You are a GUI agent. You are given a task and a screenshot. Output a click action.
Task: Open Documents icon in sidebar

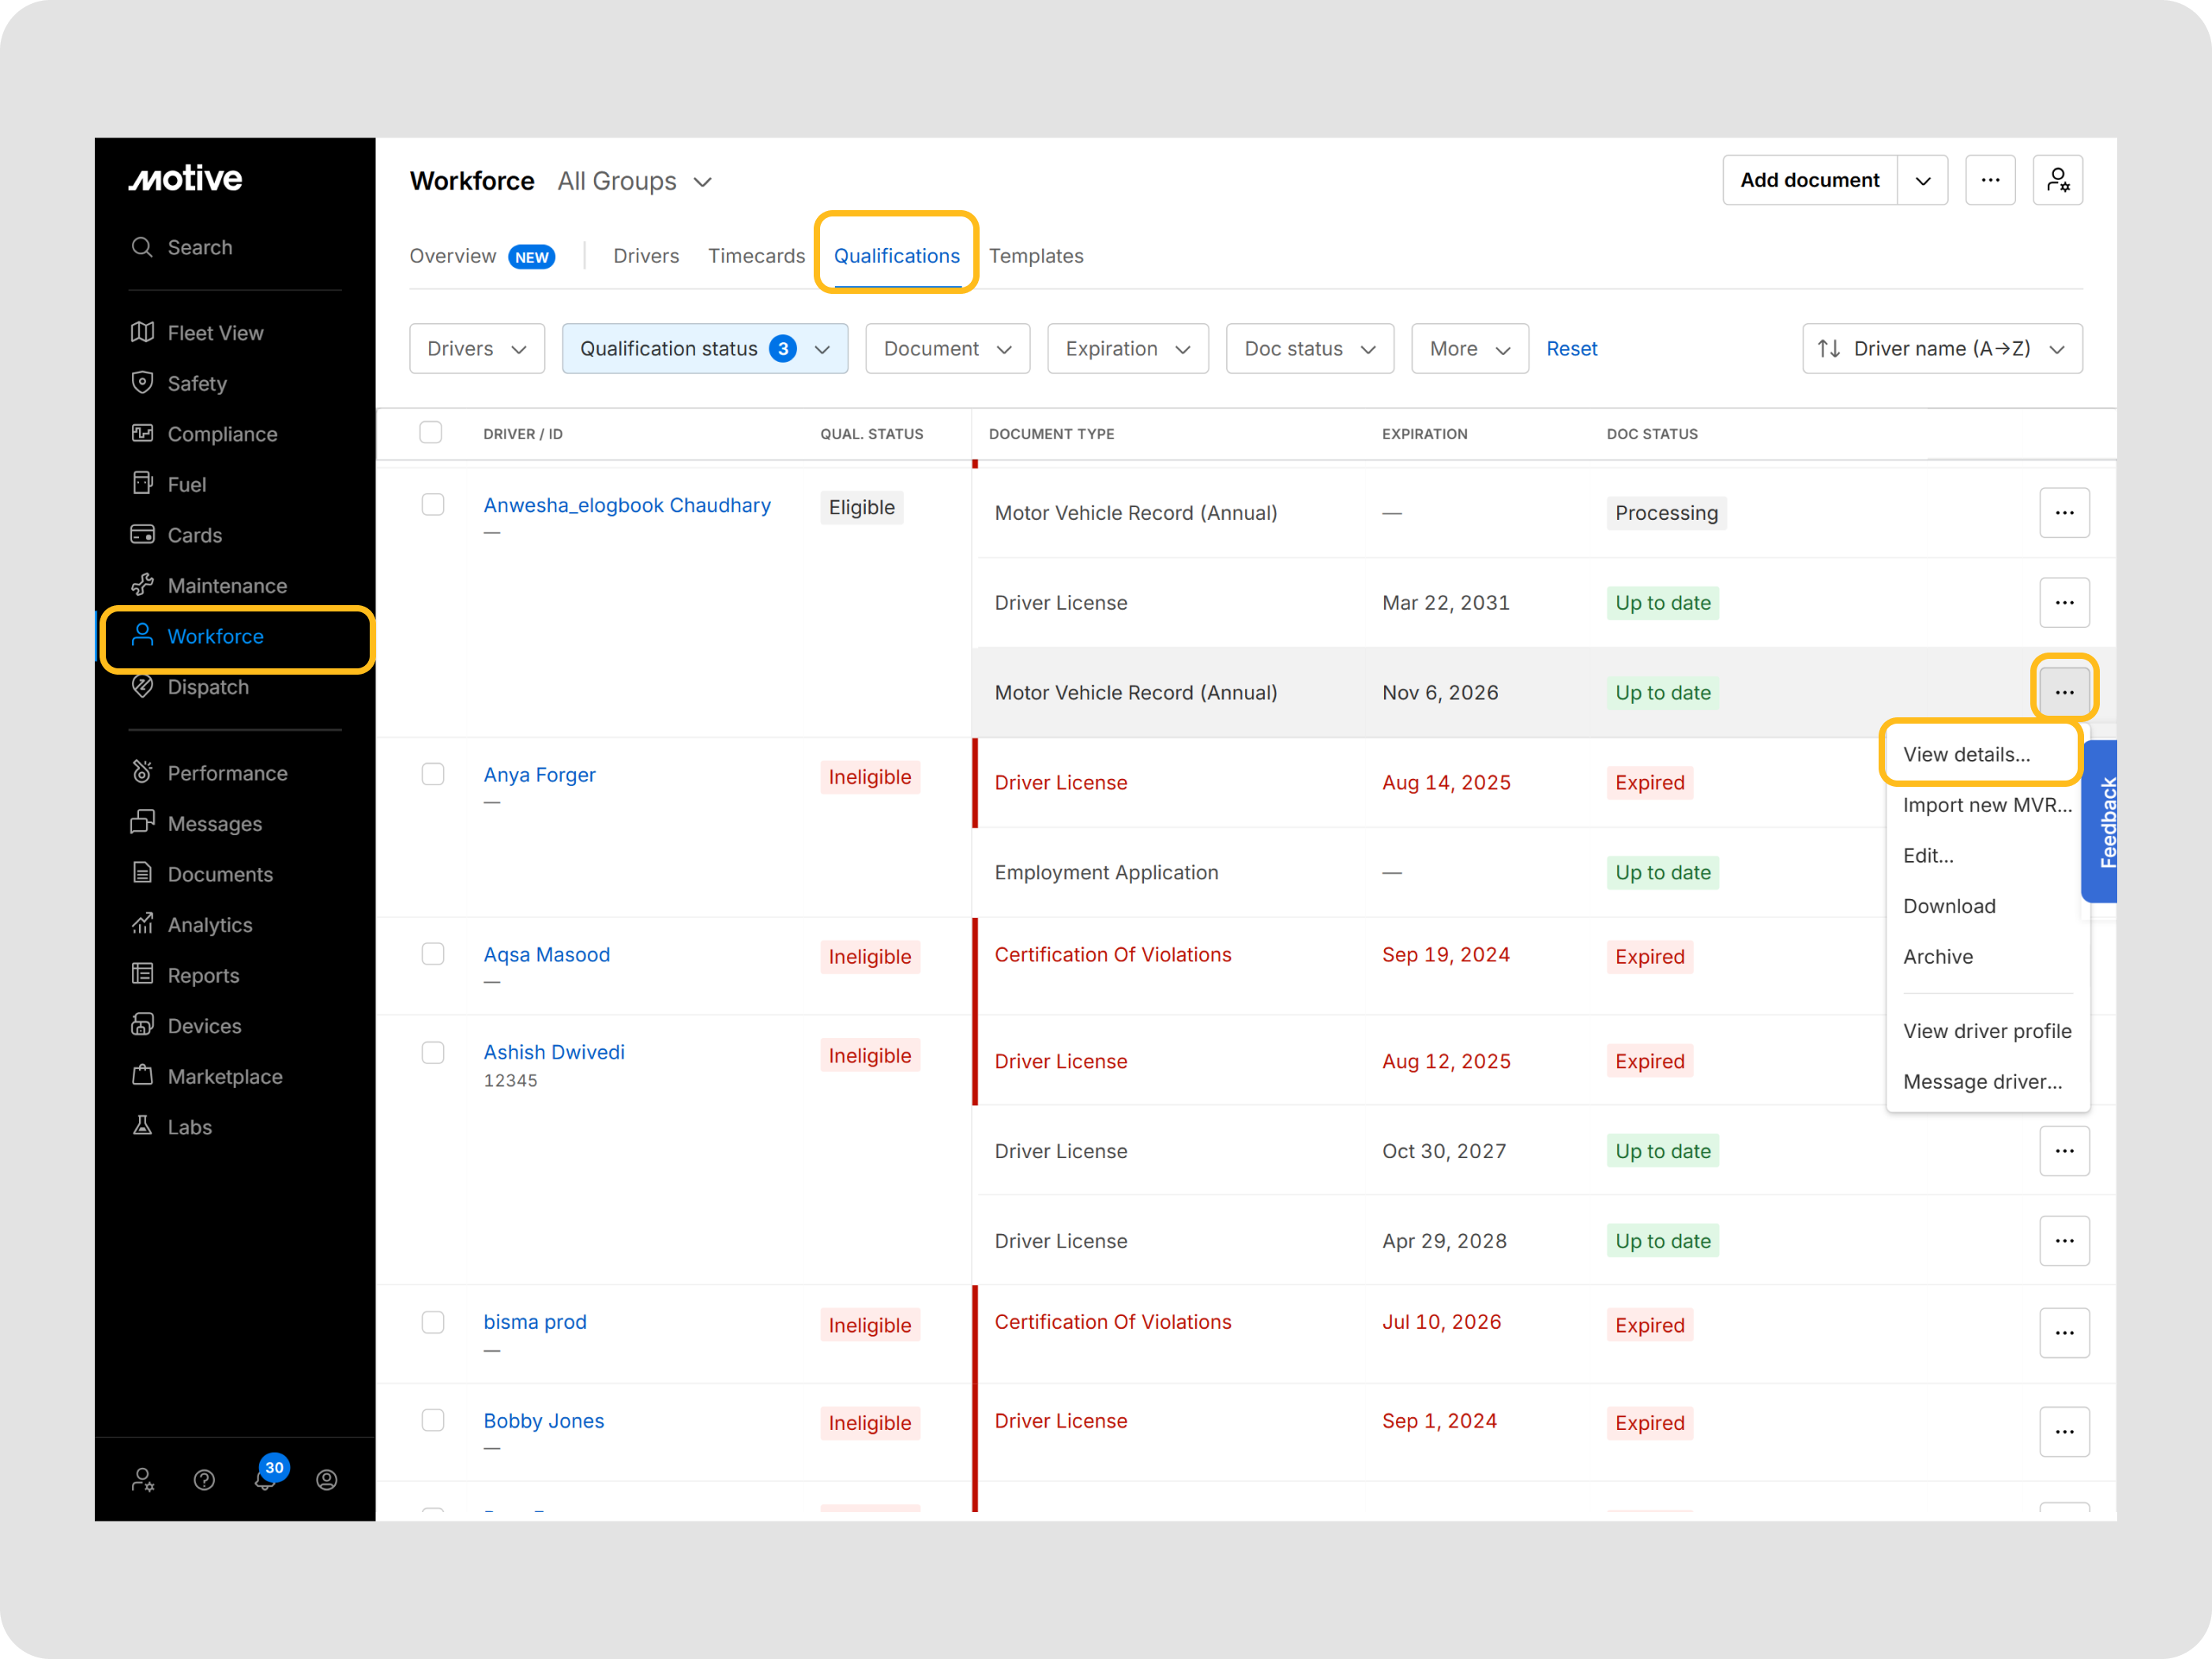(143, 873)
